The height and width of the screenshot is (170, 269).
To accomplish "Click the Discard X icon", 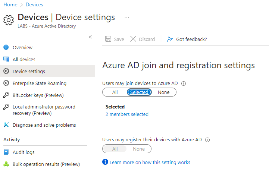I will [133, 39].
